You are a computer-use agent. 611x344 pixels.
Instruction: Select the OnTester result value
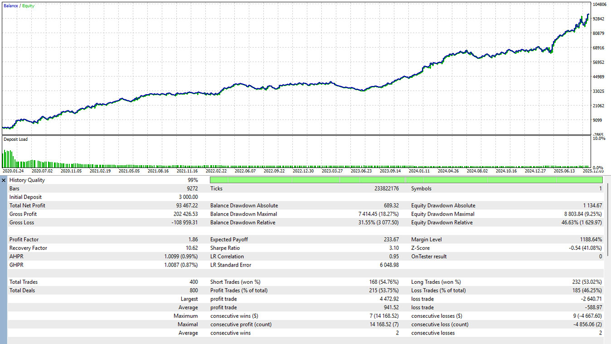598,256
